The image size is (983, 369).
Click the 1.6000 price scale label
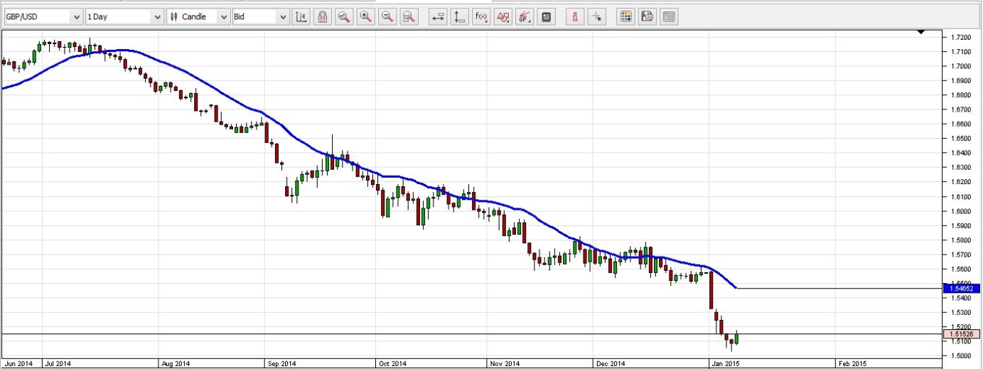(960, 211)
